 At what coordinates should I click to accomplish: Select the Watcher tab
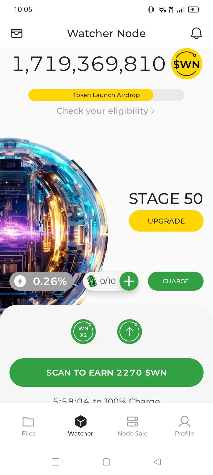(80, 426)
